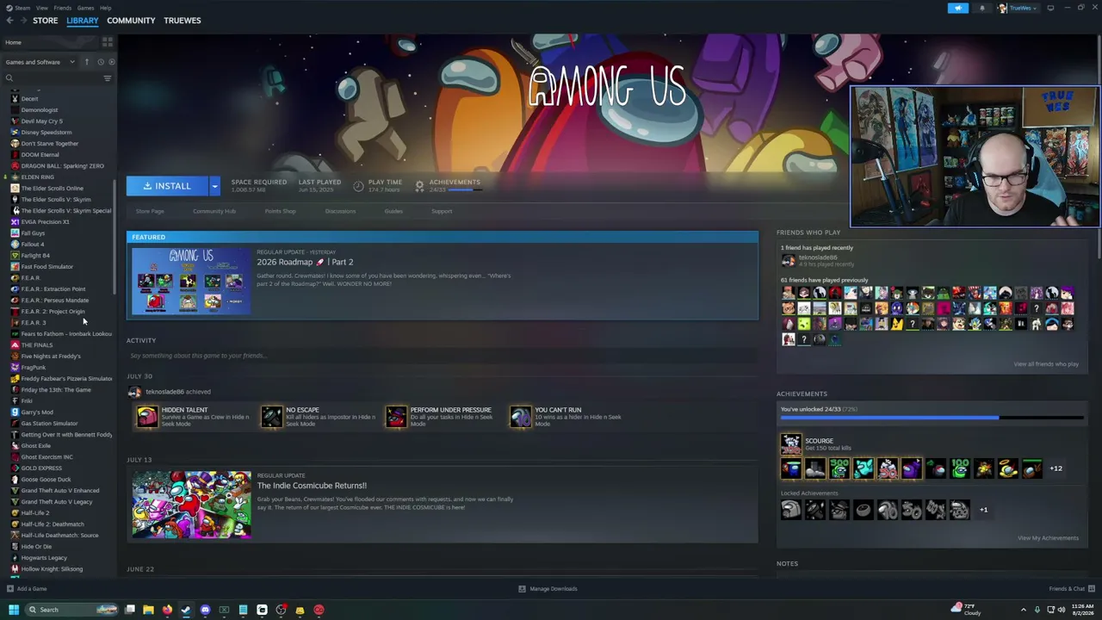The width and height of the screenshot is (1102, 620).
Task: Click the Steam taskbar icon
Action: (186, 611)
